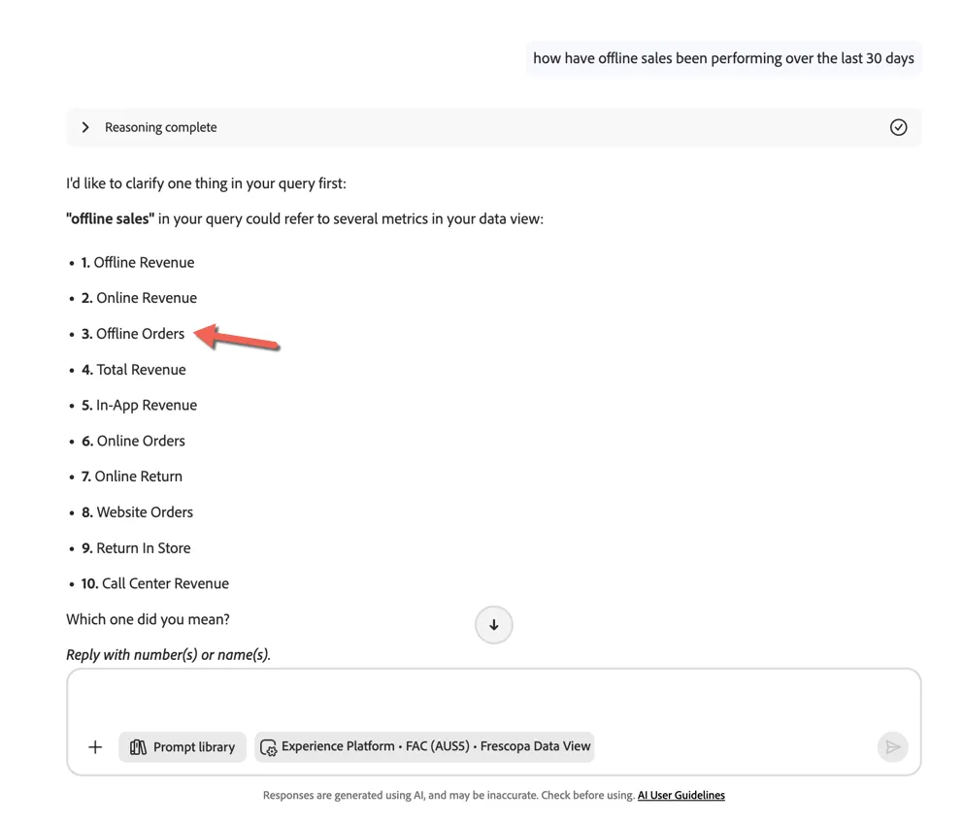This screenshot has width=963, height=823.
Task: Open the Prompt library
Action: pyautogui.click(x=183, y=747)
